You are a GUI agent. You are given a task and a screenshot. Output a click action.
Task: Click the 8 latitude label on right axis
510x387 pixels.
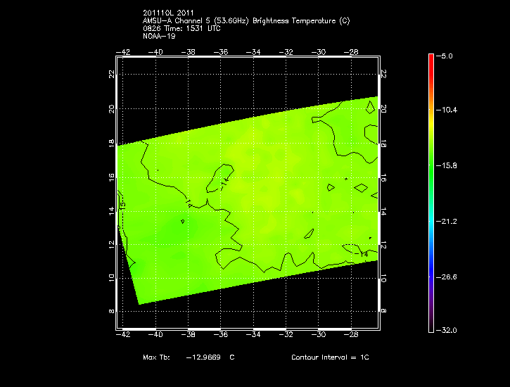pos(384,310)
